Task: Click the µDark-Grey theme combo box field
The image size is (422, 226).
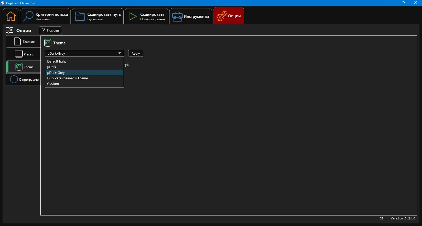Action: click(84, 53)
